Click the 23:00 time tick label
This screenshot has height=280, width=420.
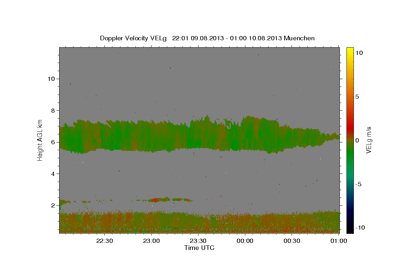[x=152, y=241]
